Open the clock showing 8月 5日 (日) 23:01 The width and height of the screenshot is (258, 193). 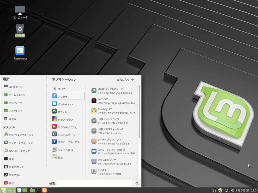(x=247, y=190)
